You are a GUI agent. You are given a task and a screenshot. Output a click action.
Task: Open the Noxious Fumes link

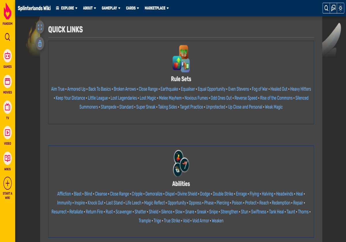[196, 98]
